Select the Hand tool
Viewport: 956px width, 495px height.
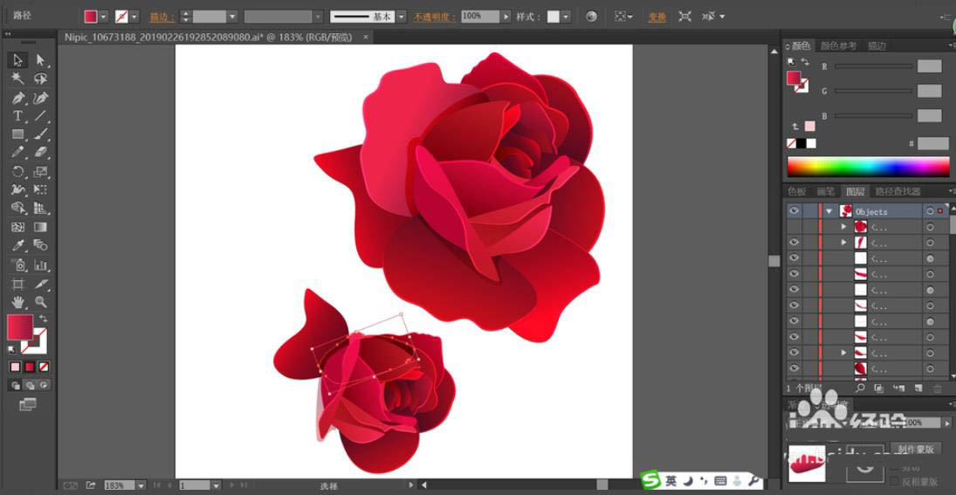pos(17,302)
